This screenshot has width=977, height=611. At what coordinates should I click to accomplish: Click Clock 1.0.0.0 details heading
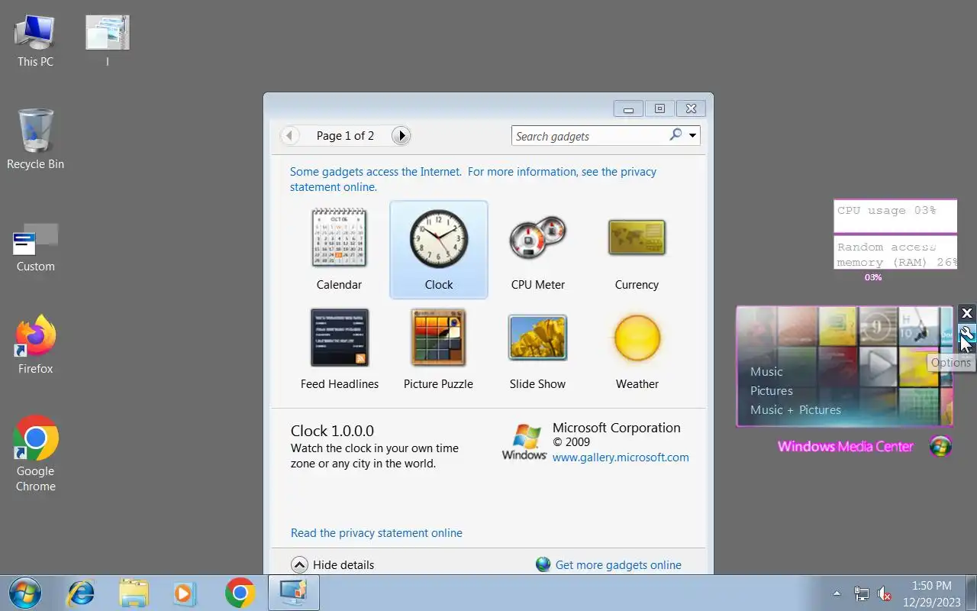click(x=332, y=432)
